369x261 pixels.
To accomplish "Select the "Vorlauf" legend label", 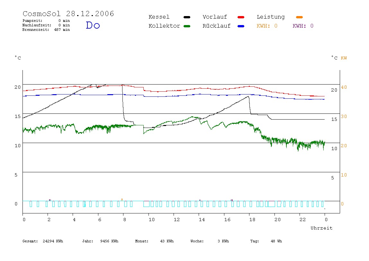I will [215, 17].
